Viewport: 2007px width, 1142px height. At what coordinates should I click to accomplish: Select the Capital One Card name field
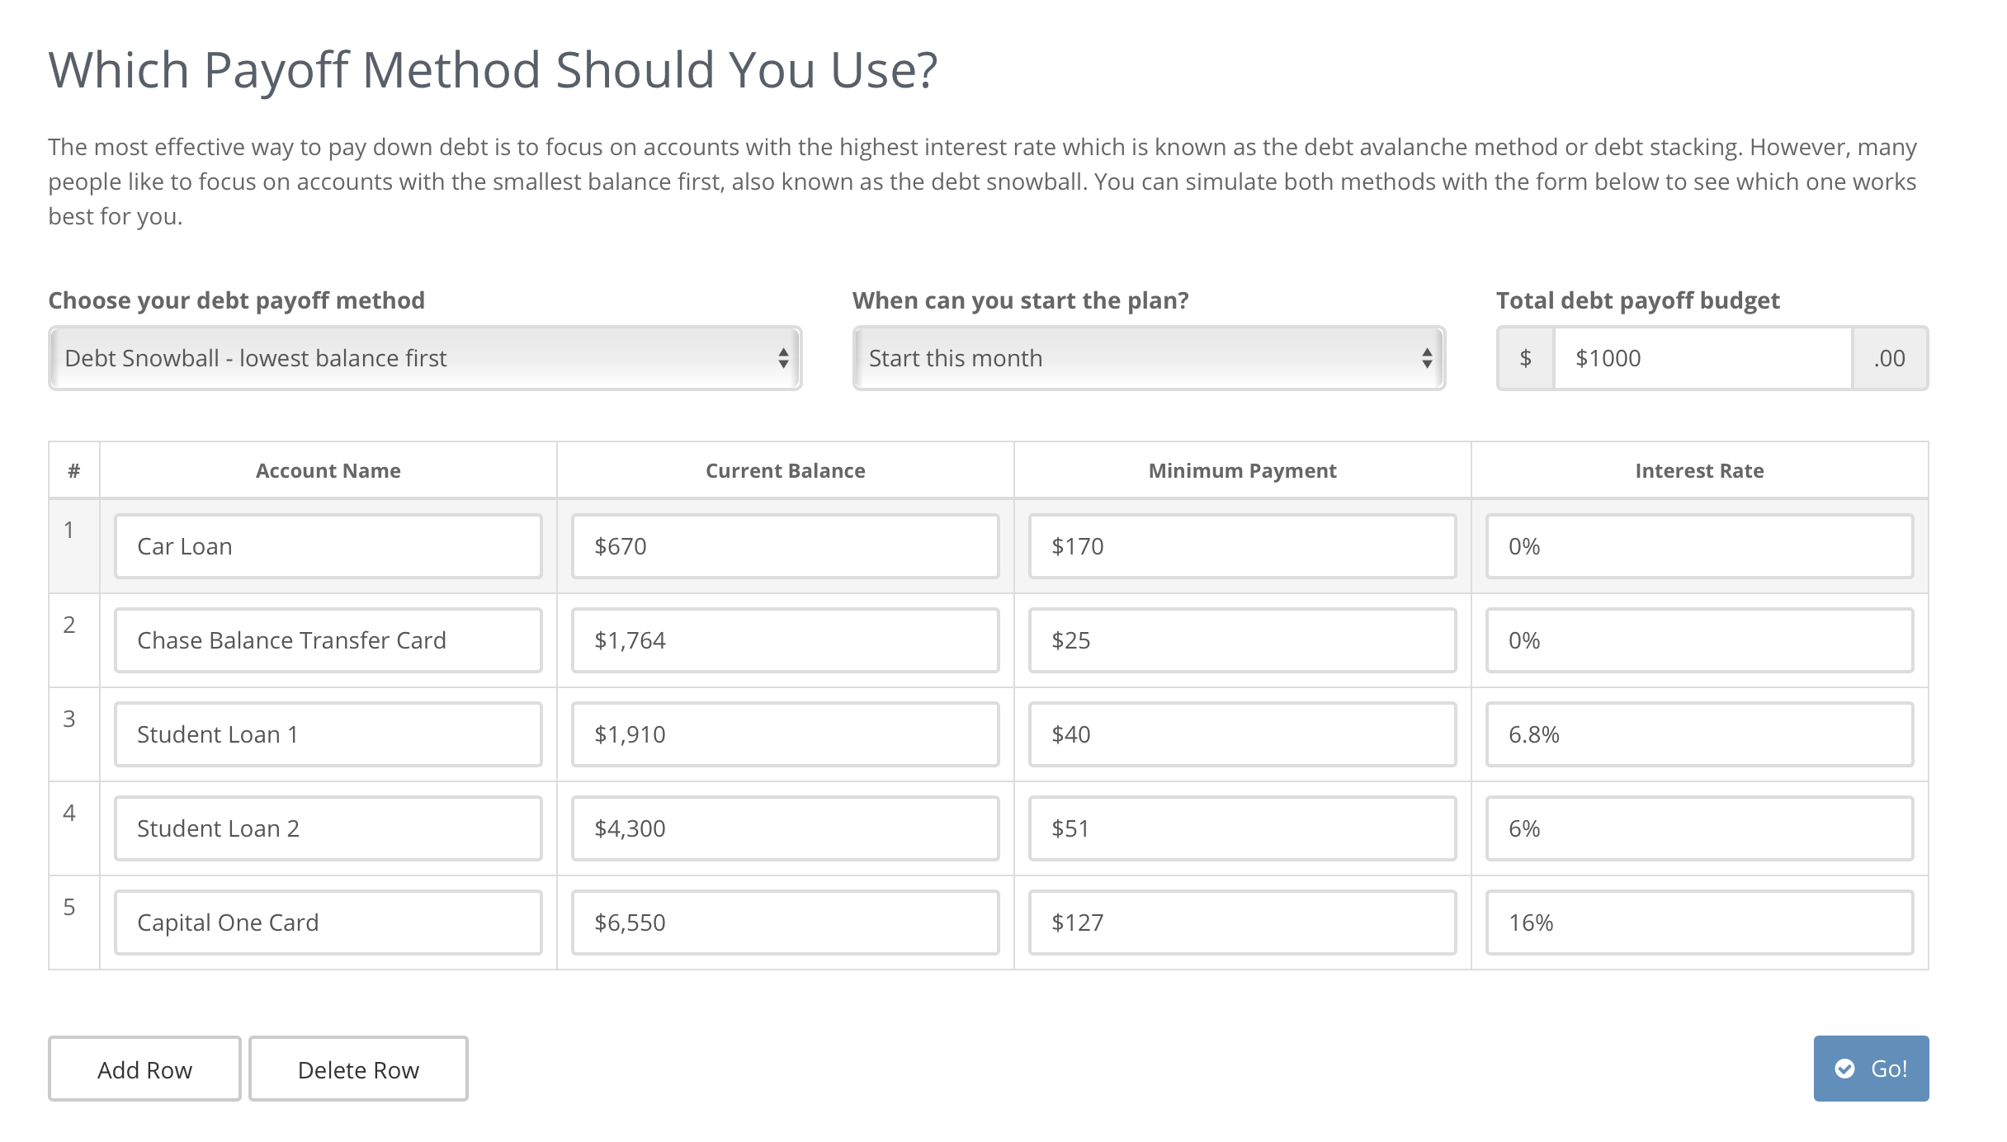pos(328,923)
